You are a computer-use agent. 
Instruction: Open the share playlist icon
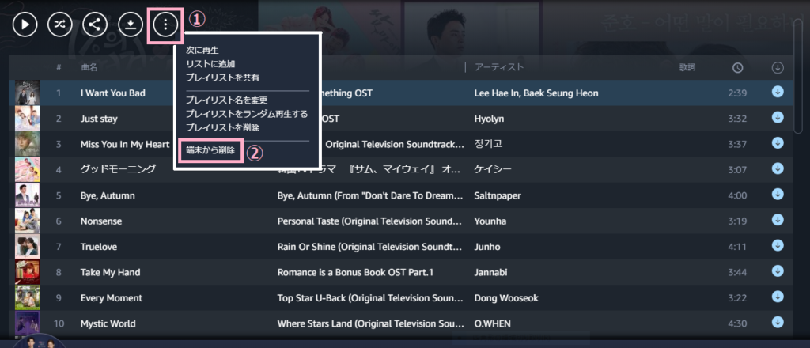(95, 25)
